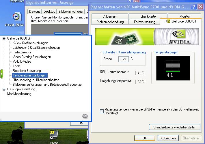Expand the Desktop-Verwaltung tree node

(x=4, y=89)
